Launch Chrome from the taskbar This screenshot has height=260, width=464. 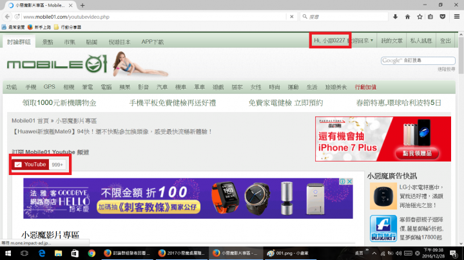point(92,253)
